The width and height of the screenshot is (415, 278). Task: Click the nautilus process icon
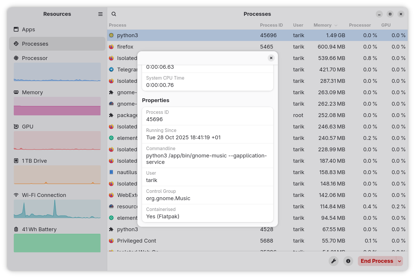(111, 172)
